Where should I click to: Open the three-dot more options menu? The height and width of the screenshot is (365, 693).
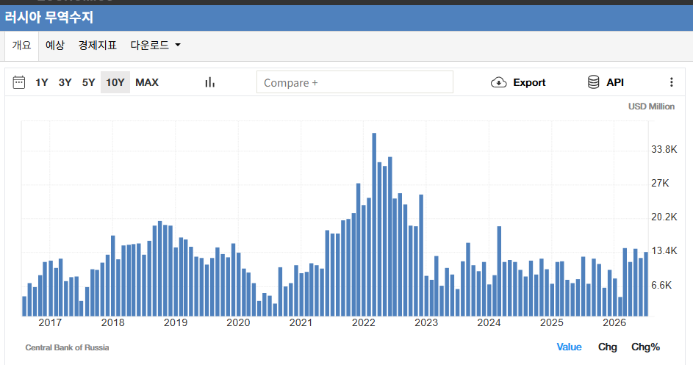[x=672, y=82]
